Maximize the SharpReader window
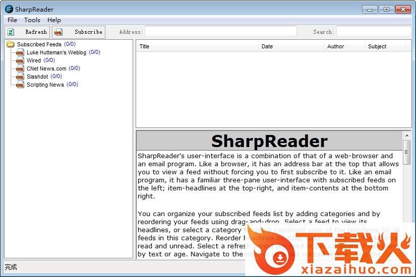This screenshot has width=416, height=277. click(x=386, y=10)
